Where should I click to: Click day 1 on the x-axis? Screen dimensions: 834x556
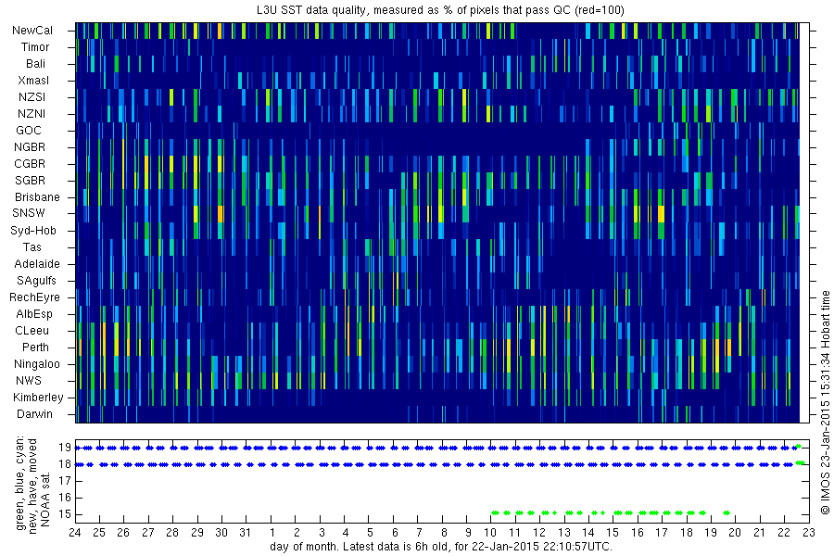tap(272, 533)
